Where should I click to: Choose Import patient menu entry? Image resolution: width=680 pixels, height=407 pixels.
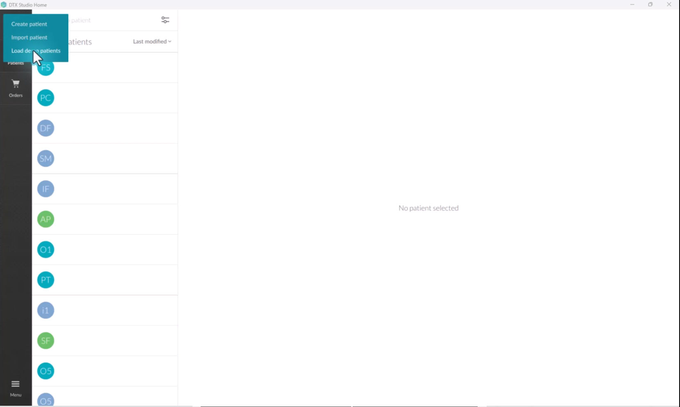click(29, 37)
